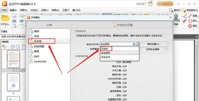Screen dimensions: 199x101
Task: Select 字体 in the category list
Action: pyautogui.click(x=49, y=36)
